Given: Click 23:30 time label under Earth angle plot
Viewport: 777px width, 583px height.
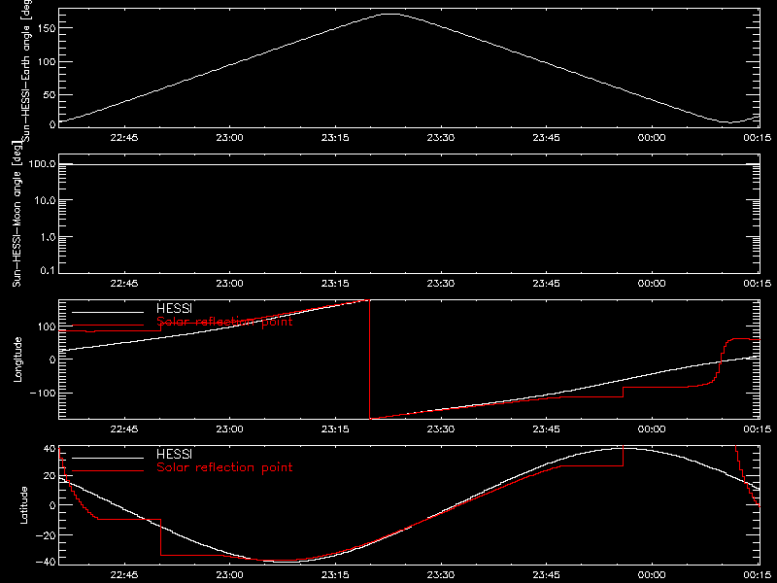Looking at the screenshot, I should [x=441, y=138].
